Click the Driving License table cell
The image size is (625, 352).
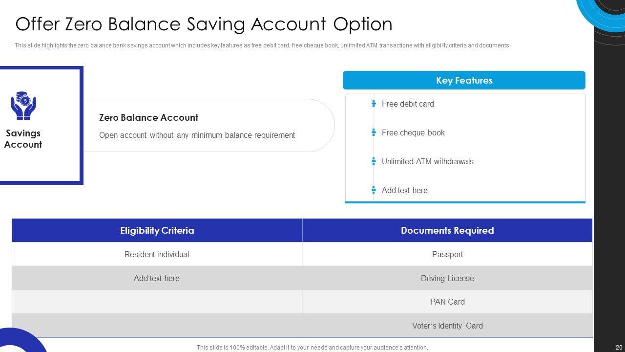[447, 278]
